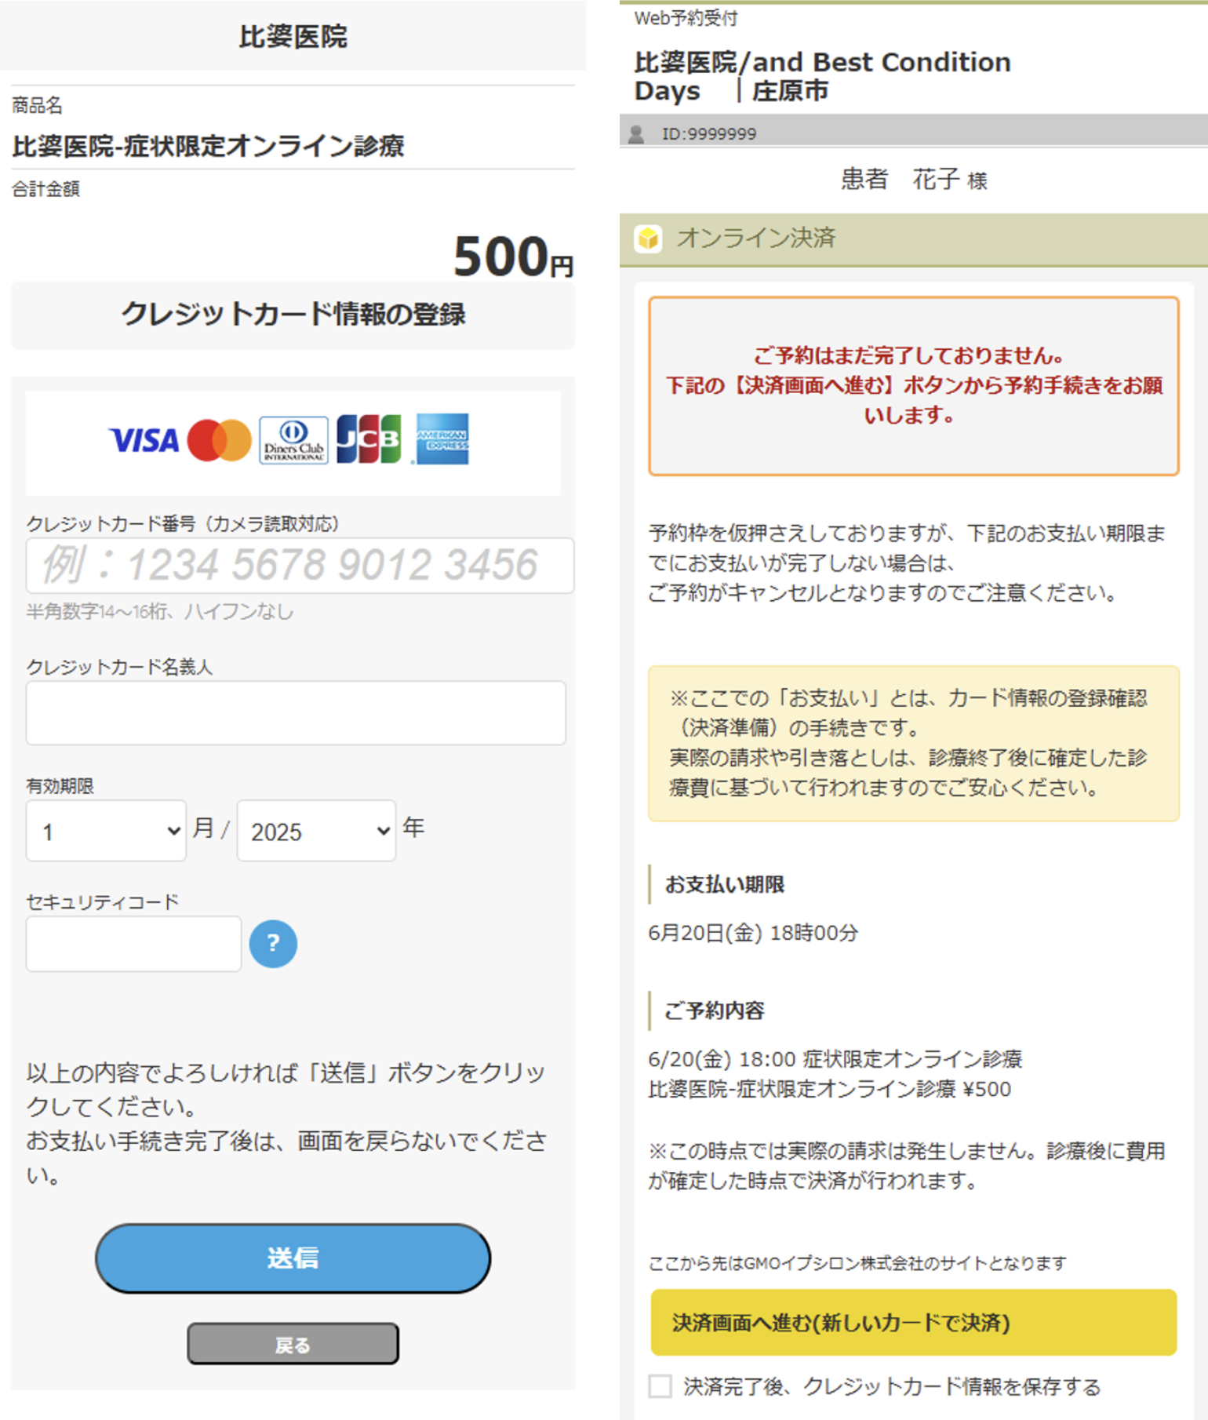Click the オンライン決済 section header
Viewport: 1208px width, 1420px height.
913,239
